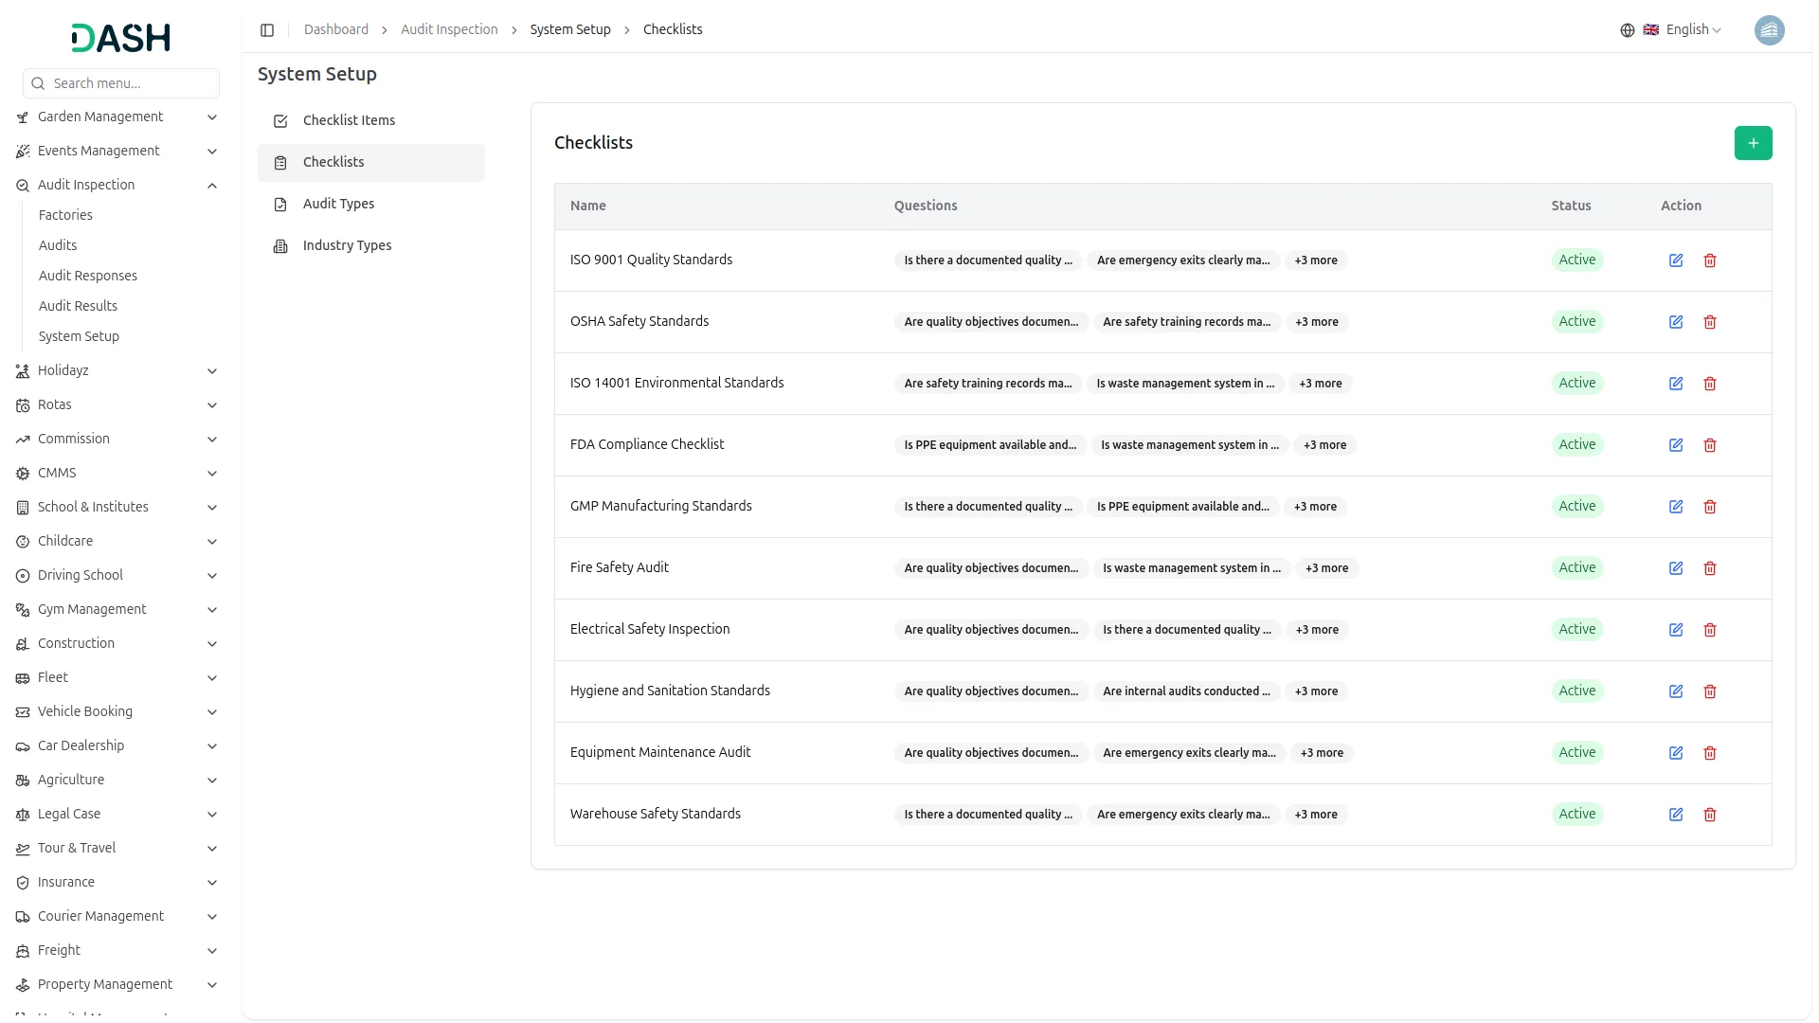Expand the Fleet sidebar section
The image size is (1819, 1023).
pyautogui.click(x=212, y=678)
